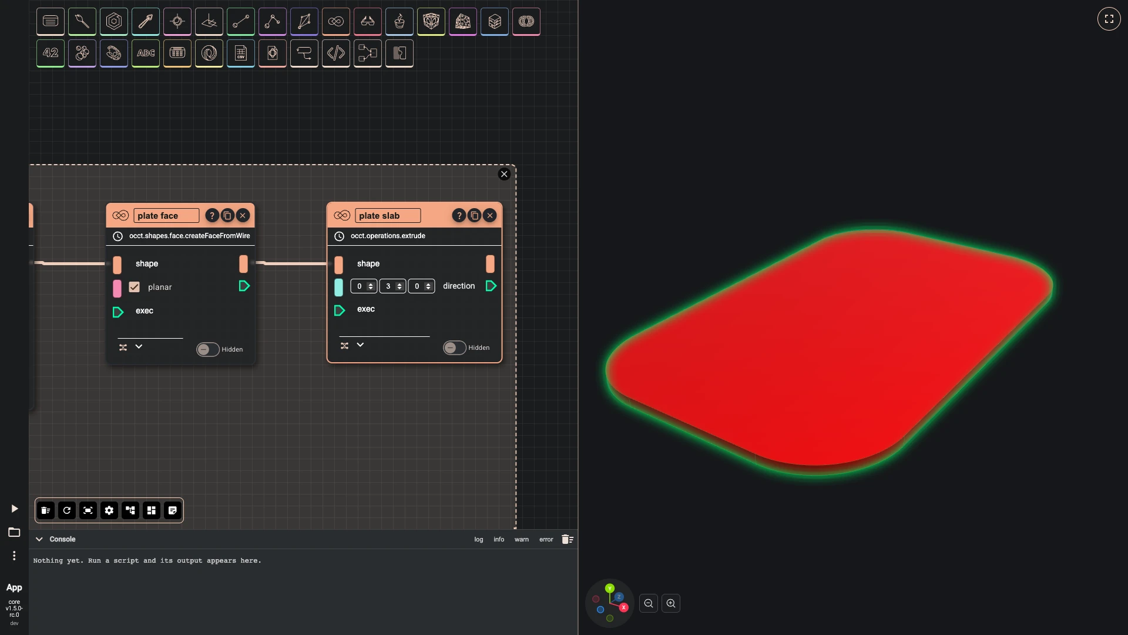Click the sticky note icon
Image resolution: width=1128 pixels, height=635 pixels.
pos(173,510)
